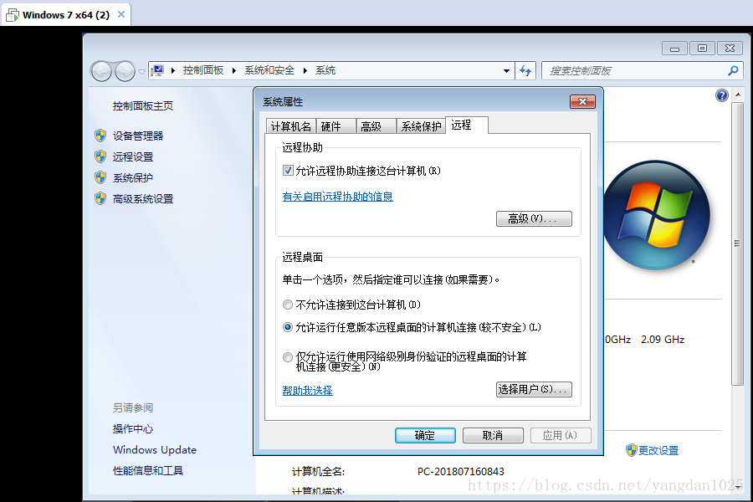Open Windows Update link
Viewport: 753px width, 502px height.
[155, 449]
